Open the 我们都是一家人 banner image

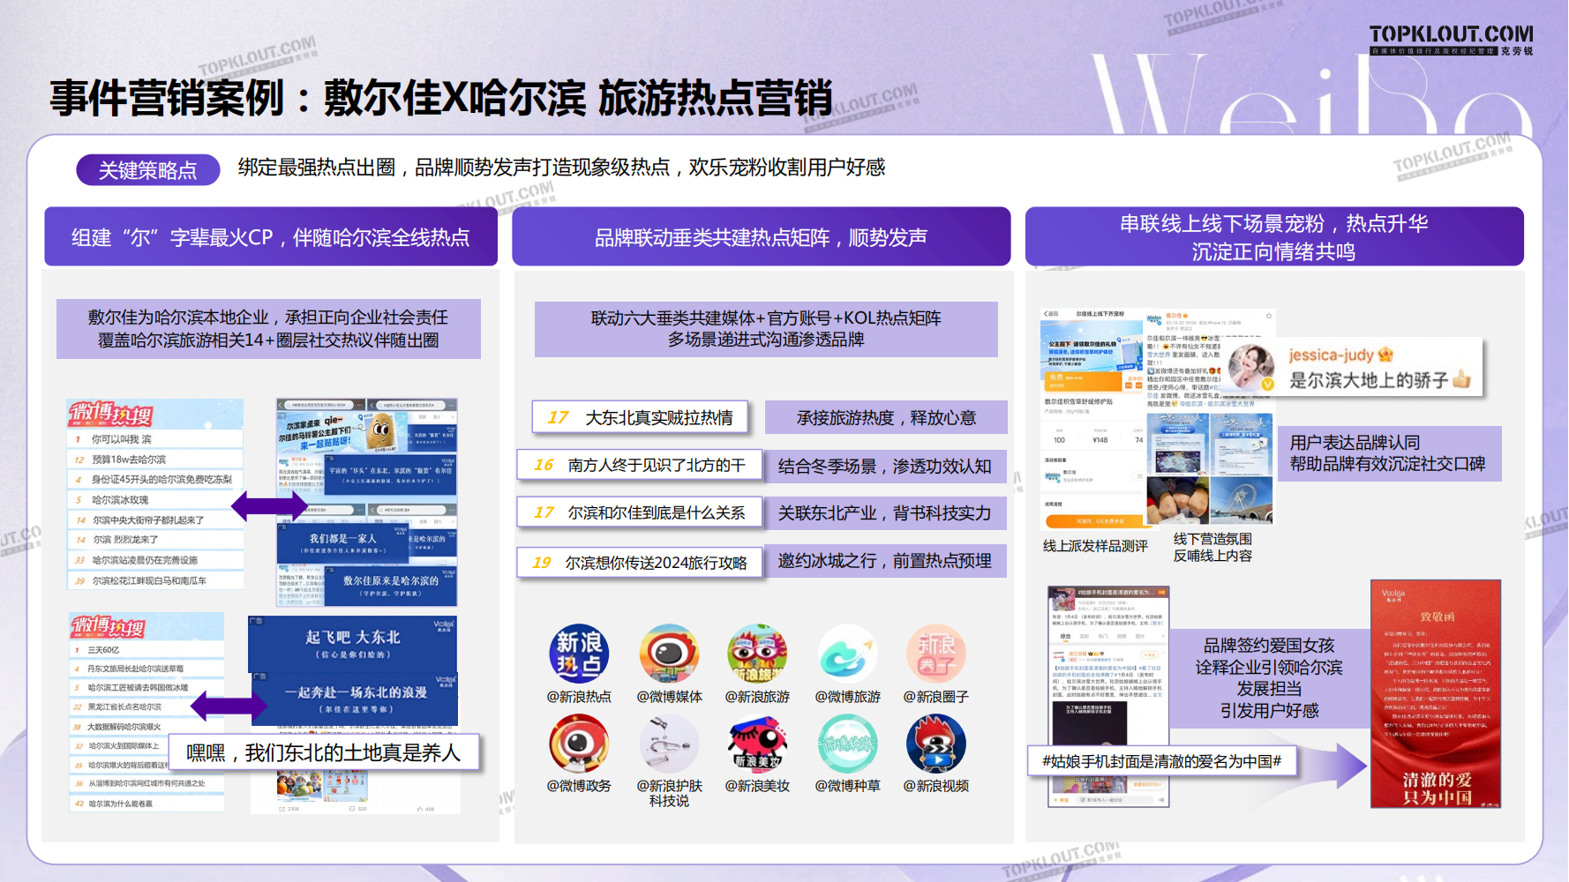[343, 543]
